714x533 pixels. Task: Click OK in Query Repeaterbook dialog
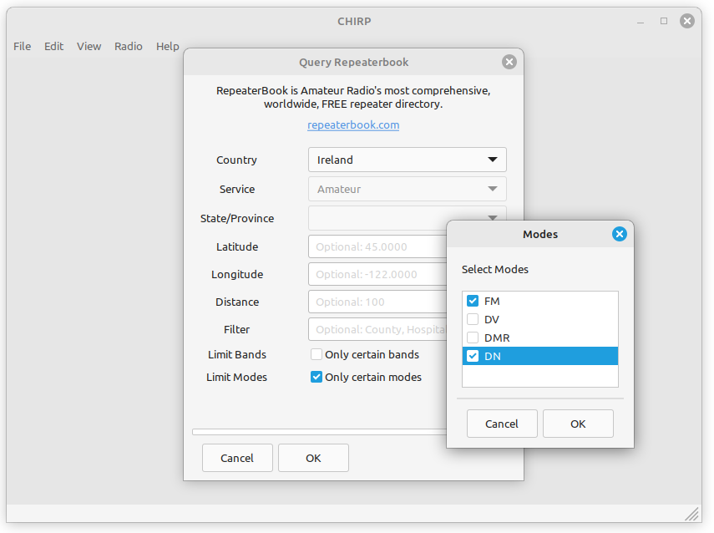[313, 458]
